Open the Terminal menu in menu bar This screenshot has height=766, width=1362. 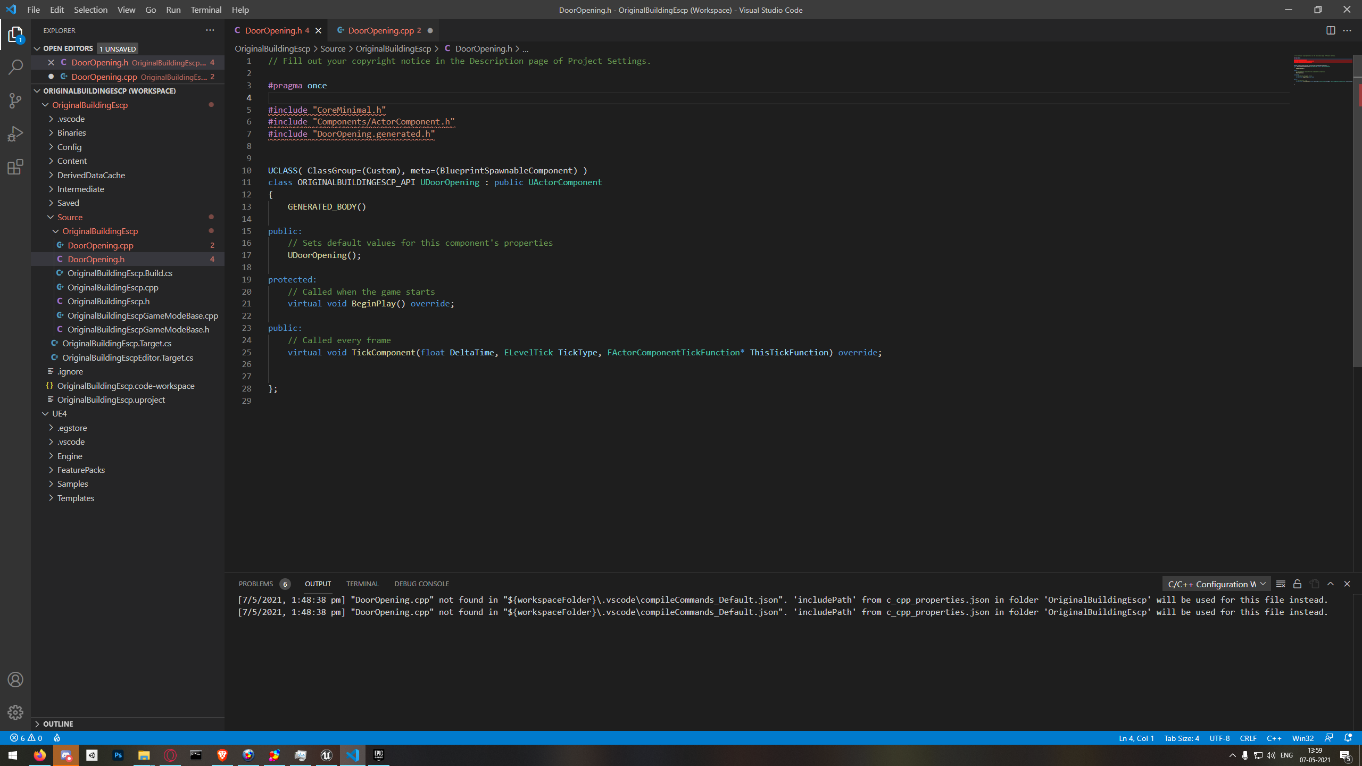coord(206,10)
